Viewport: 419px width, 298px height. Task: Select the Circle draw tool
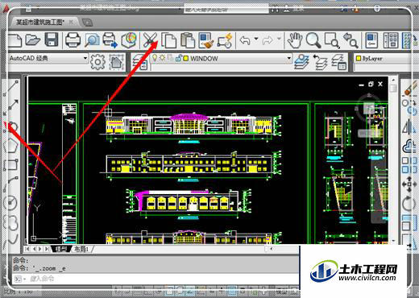point(10,202)
